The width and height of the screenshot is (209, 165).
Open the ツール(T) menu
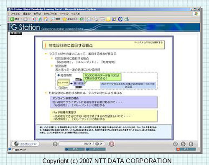tap(64, 14)
